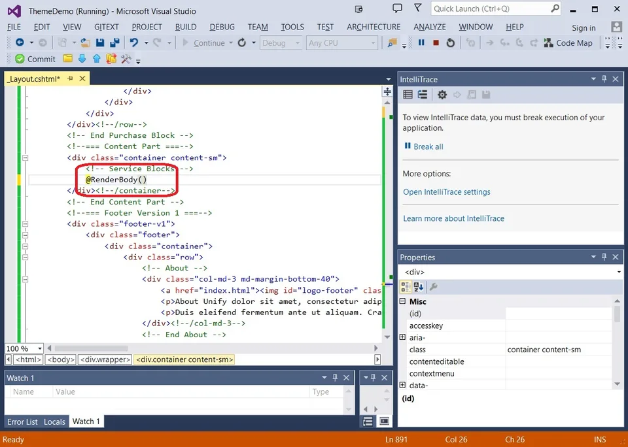Screen dimensions: 628x447
Task: Pause debugging with Break All icon
Action: point(421,42)
